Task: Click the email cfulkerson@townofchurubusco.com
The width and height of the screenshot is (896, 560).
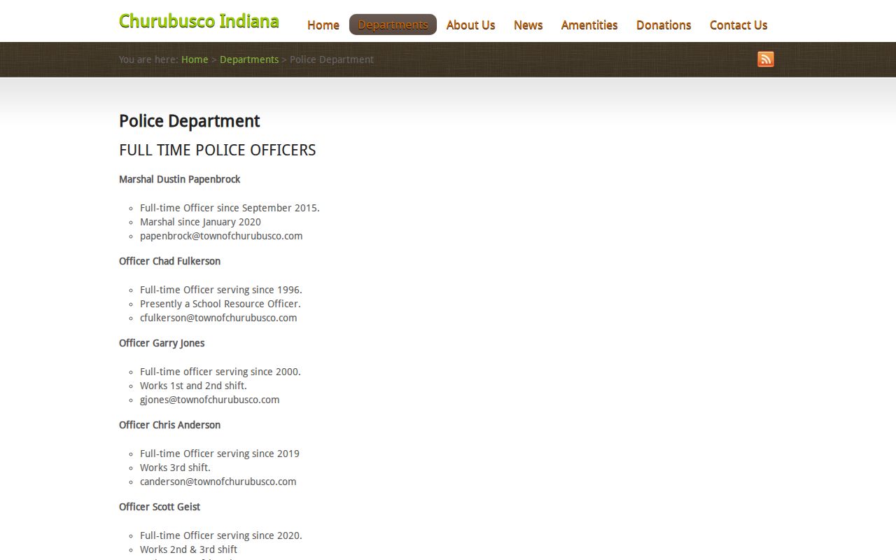Action: [218, 318]
